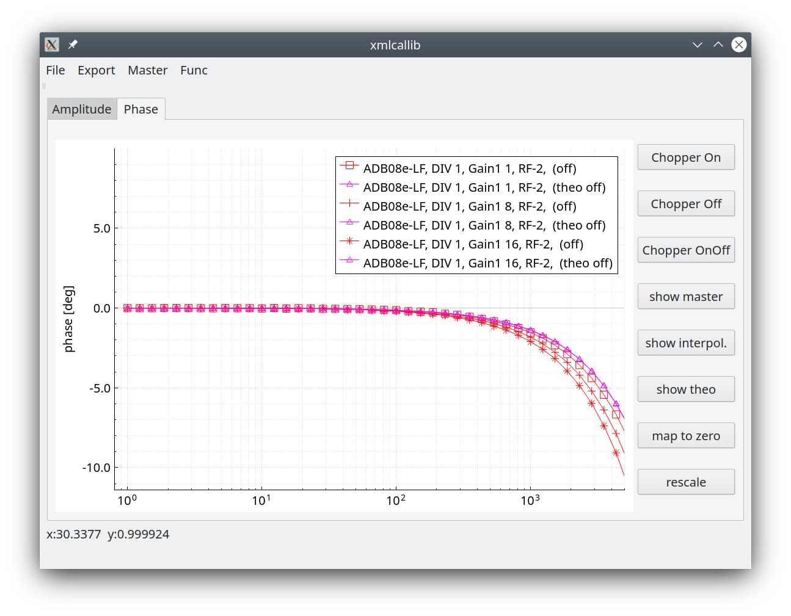Open the Master menu
The height and width of the screenshot is (616, 791).
point(148,70)
